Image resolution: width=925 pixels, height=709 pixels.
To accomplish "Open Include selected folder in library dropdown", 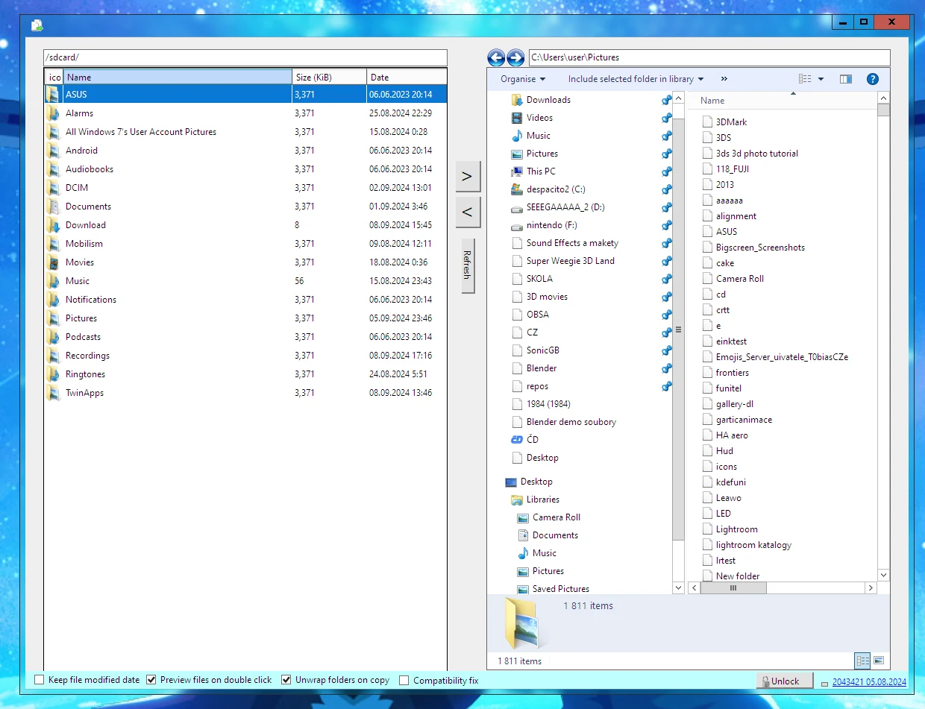I will coord(636,79).
